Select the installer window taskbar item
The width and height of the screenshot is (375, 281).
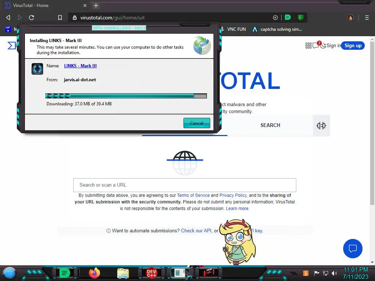pyautogui.click(x=180, y=273)
